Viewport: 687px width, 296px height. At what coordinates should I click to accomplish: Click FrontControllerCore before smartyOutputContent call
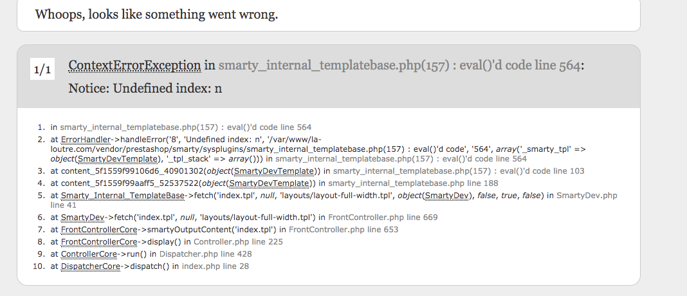[x=99, y=230]
